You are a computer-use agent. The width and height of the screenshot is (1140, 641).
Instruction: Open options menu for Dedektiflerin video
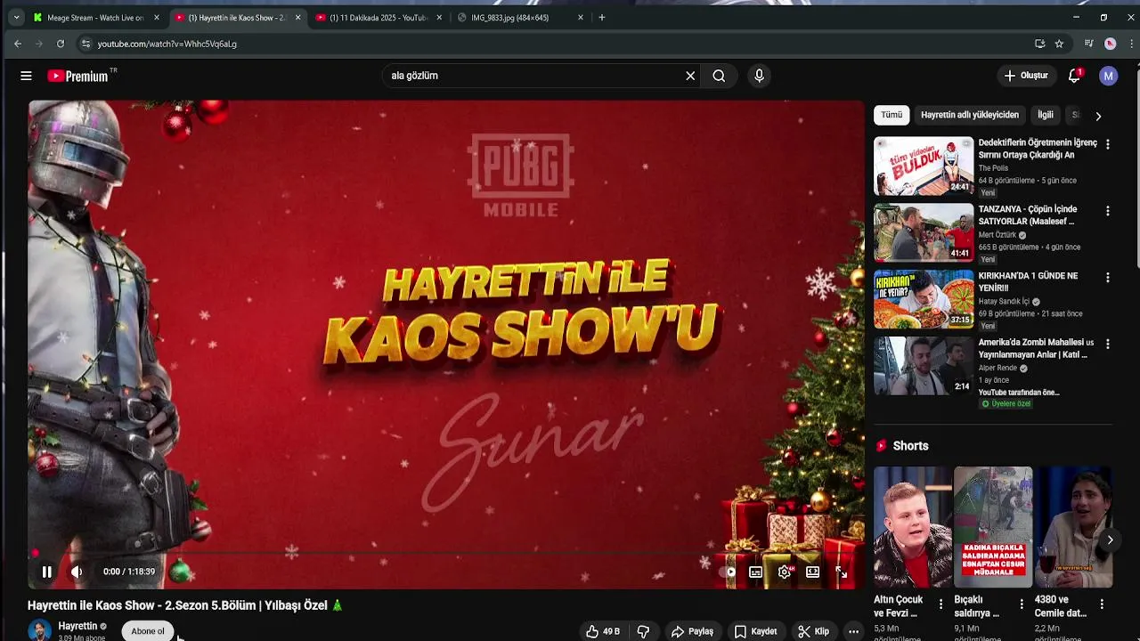tap(1108, 144)
